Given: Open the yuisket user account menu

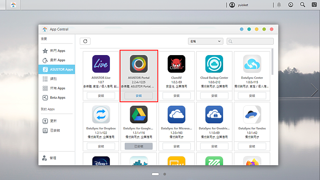Looking at the screenshot, I should pyautogui.click(x=239, y=5).
